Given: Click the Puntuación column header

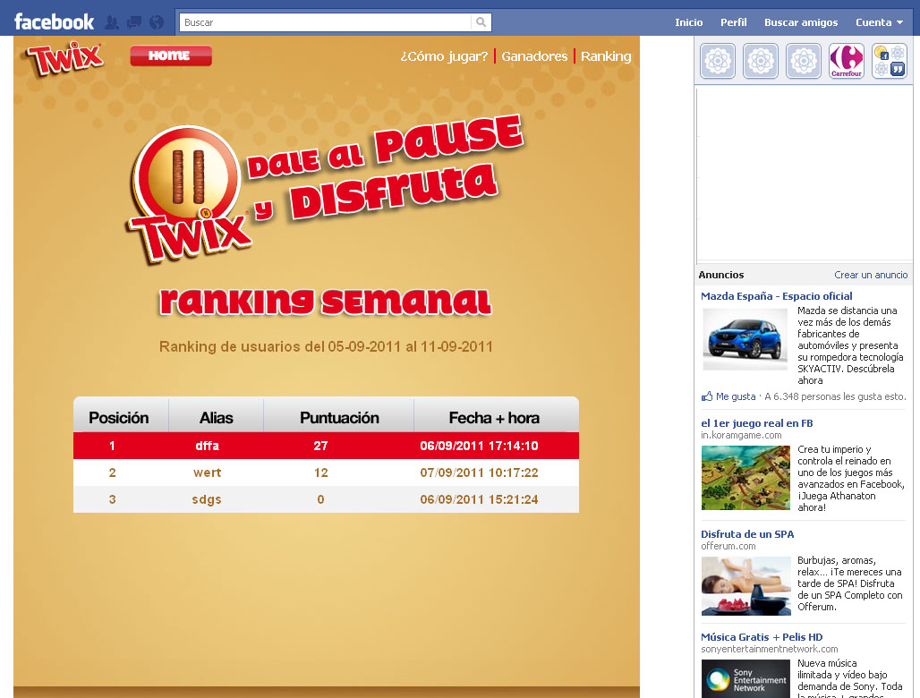Looking at the screenshot, I should (x=339, y=418).
